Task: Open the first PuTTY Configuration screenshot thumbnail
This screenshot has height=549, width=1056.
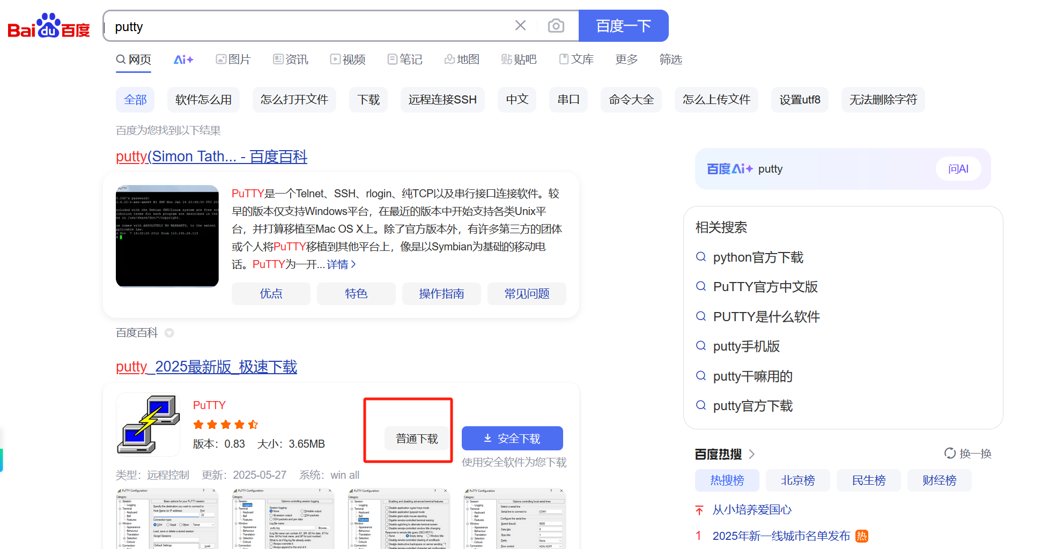Action: tap(167, 518)
